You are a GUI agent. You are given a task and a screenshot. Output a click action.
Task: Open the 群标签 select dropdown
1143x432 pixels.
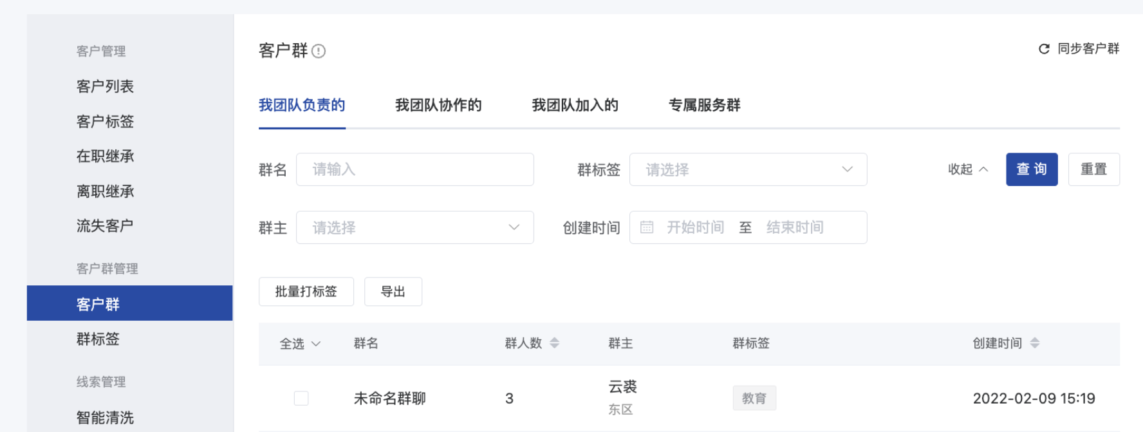pos(748,169)
